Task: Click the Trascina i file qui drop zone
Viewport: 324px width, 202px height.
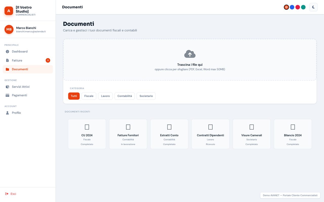Action: 190,60
